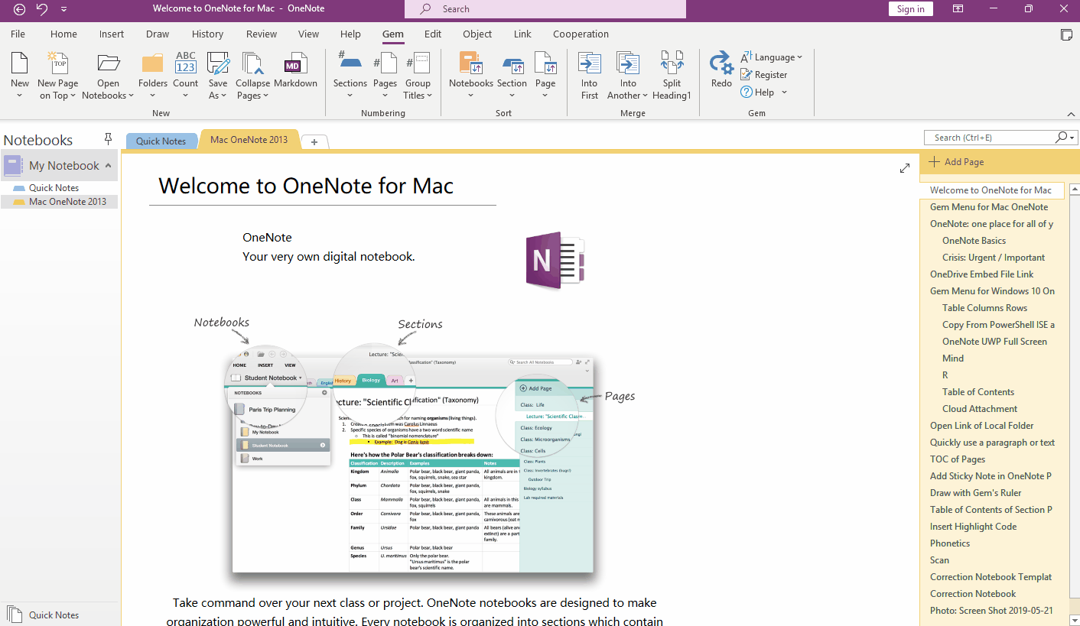This screenshot has height=626, width=1080.
Task: Open the OneDrive Embed File Link page
Action: click(981, 274)
